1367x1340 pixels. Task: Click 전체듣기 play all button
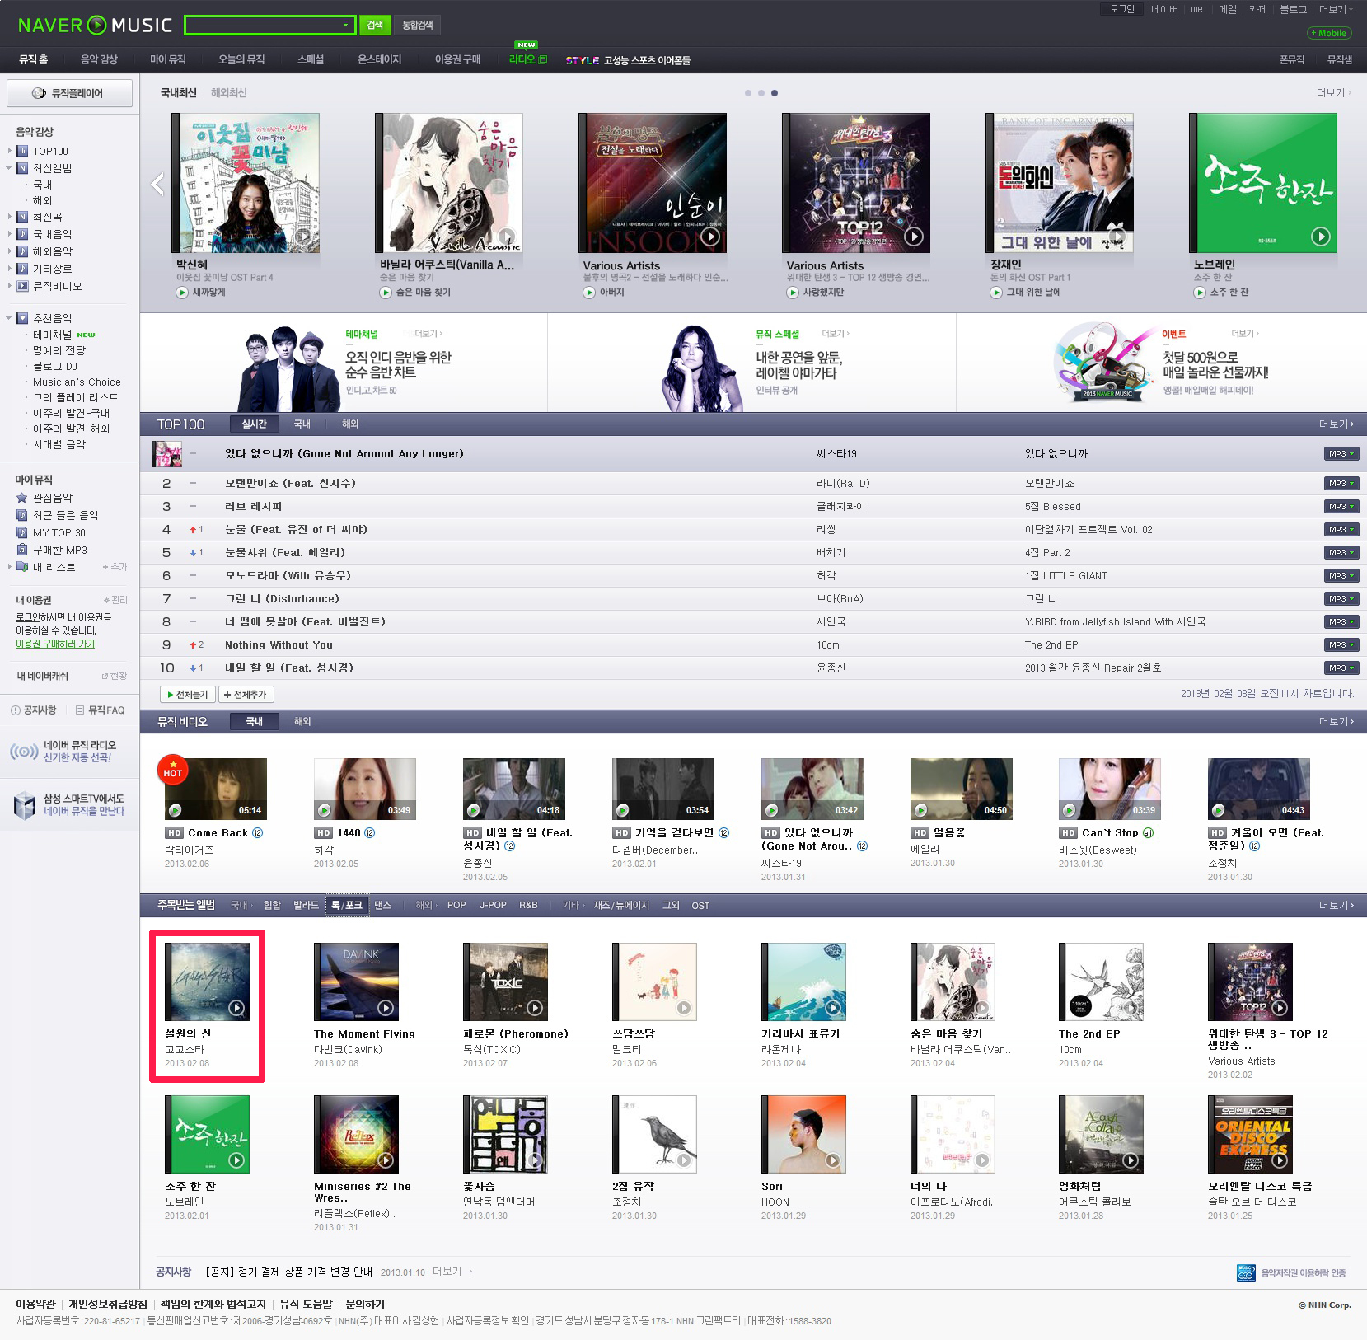pos(187,695)
